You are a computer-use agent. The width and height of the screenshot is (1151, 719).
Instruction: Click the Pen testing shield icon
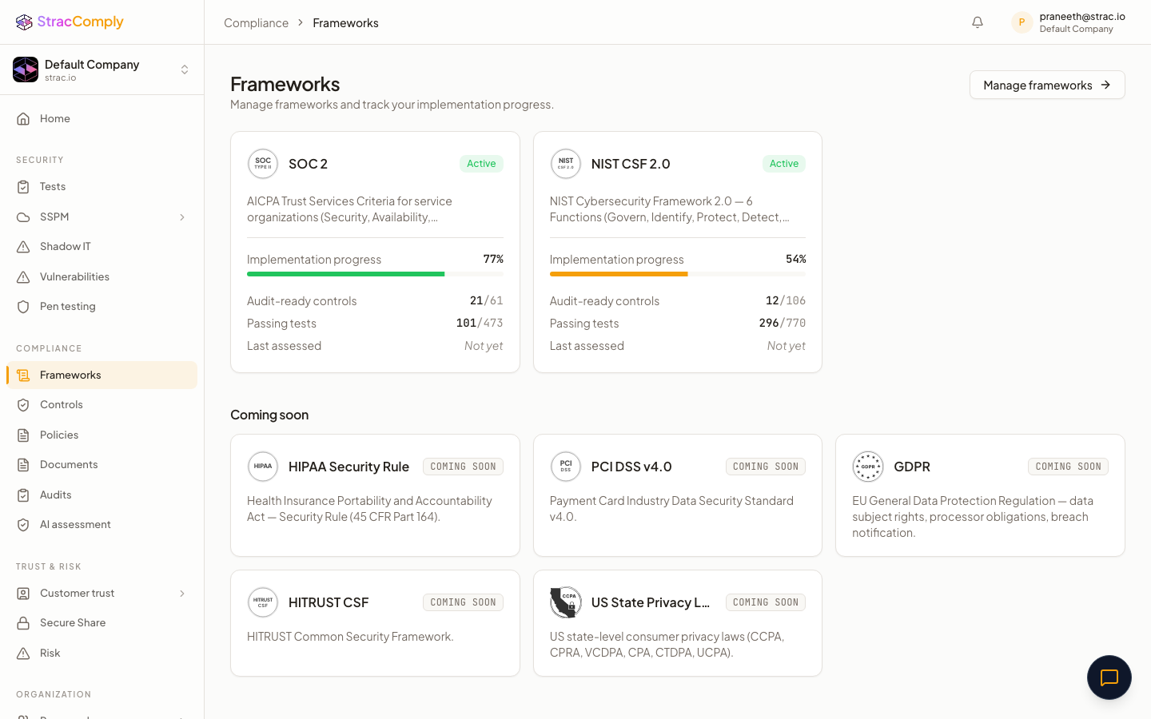pyautogui.click(x=23, y=307)
